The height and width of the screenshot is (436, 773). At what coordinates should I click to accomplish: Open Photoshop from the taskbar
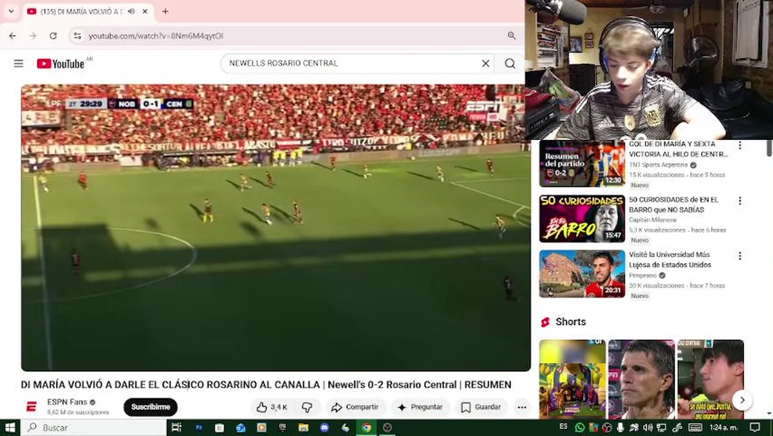point(199,428)
